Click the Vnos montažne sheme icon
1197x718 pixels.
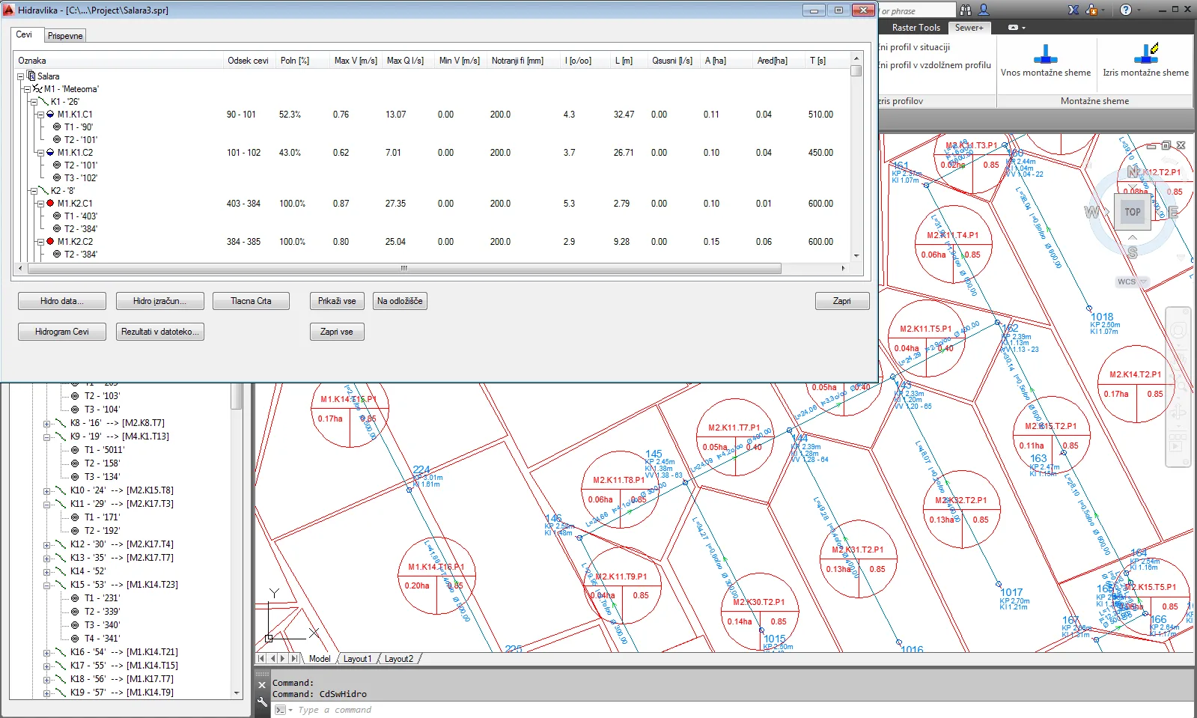point(1045,55)
